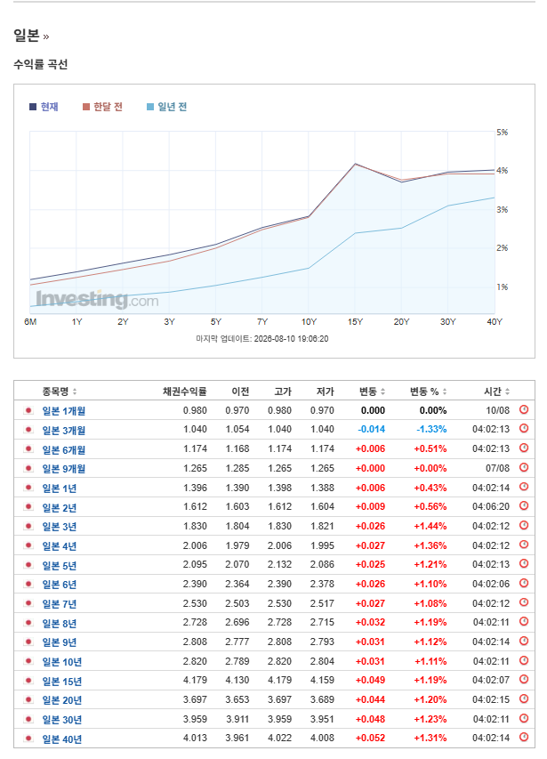Open the 일본 10년 bond link
This screenshot has height=759, width=547.
point(62,662)
